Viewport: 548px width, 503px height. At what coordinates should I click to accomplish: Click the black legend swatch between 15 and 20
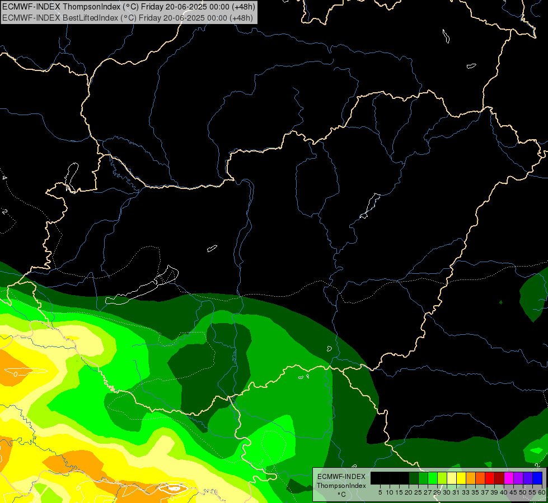[404, 478]
